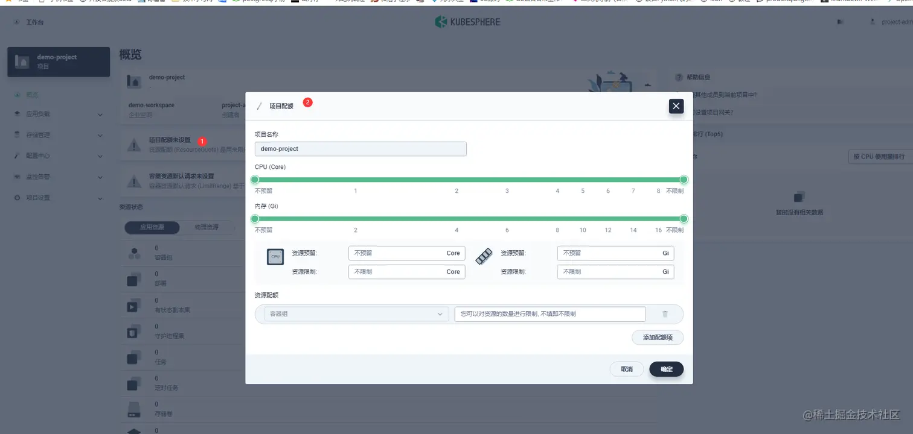The width and height of the screenshot is (913, 434).
Task: Click the 容器组 resource icon in the list
Action: pyautogui.click(x=134, y=254)
